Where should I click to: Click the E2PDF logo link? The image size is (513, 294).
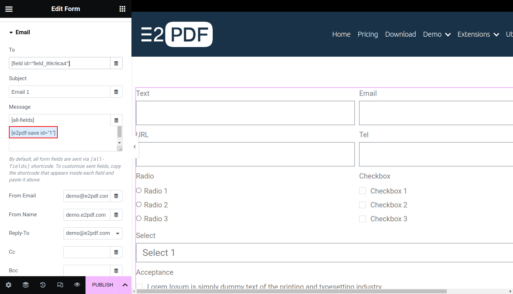177,34
